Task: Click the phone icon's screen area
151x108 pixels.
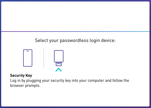Action: coord(28,59)
